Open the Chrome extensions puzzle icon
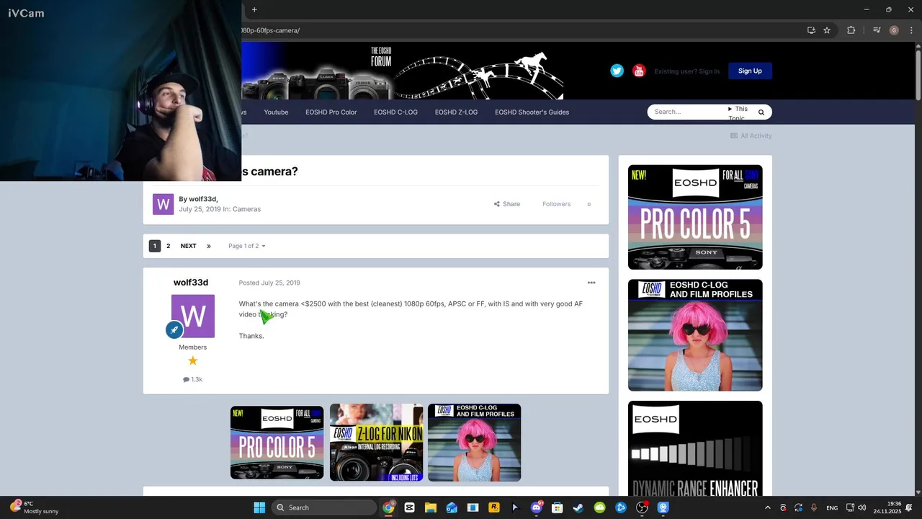922x519 pixels. click(x=851, y=30)
